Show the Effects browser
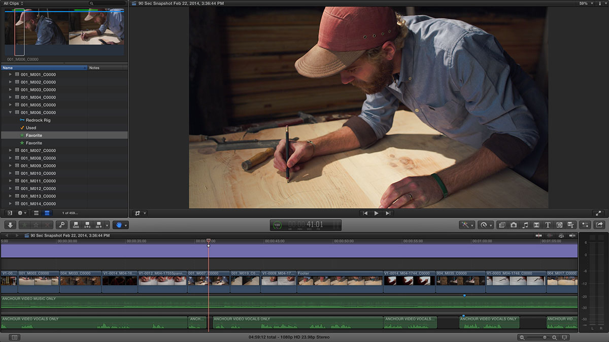The width and height of the screenshot is (609, 342). coord(502,225)
